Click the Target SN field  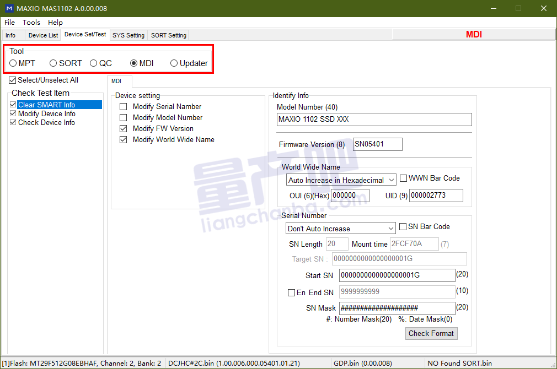point(399,259)
